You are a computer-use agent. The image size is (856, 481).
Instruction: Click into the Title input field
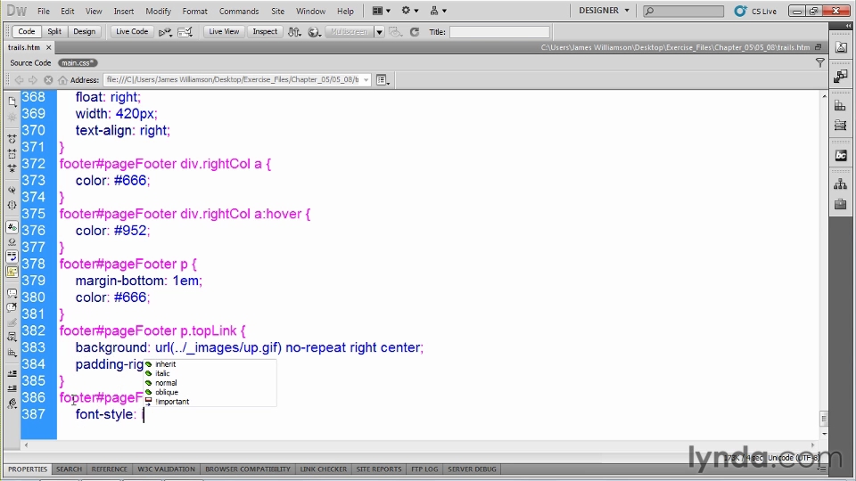click(x=499, y=32)
